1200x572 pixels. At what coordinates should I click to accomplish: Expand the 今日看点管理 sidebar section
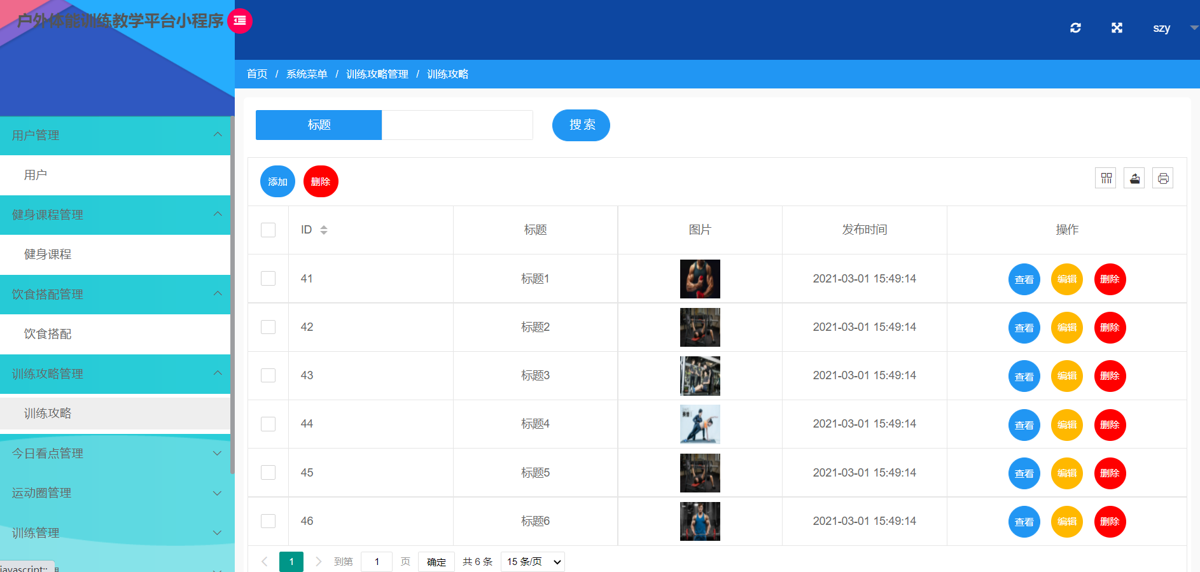115,453
